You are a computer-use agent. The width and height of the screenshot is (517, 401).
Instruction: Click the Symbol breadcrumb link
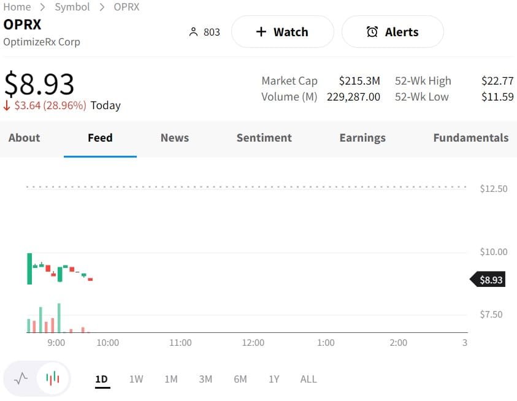(x=72, y=7)
